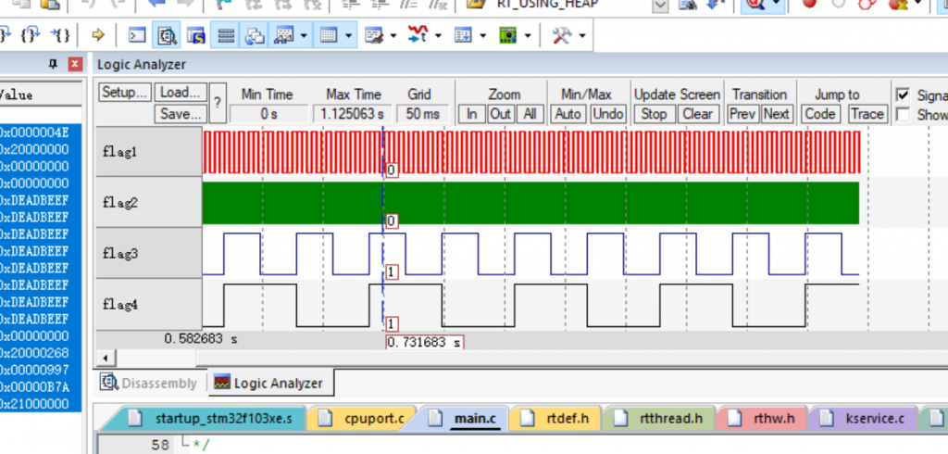
Task: Click the Zoom Out button
Action: 501,114
